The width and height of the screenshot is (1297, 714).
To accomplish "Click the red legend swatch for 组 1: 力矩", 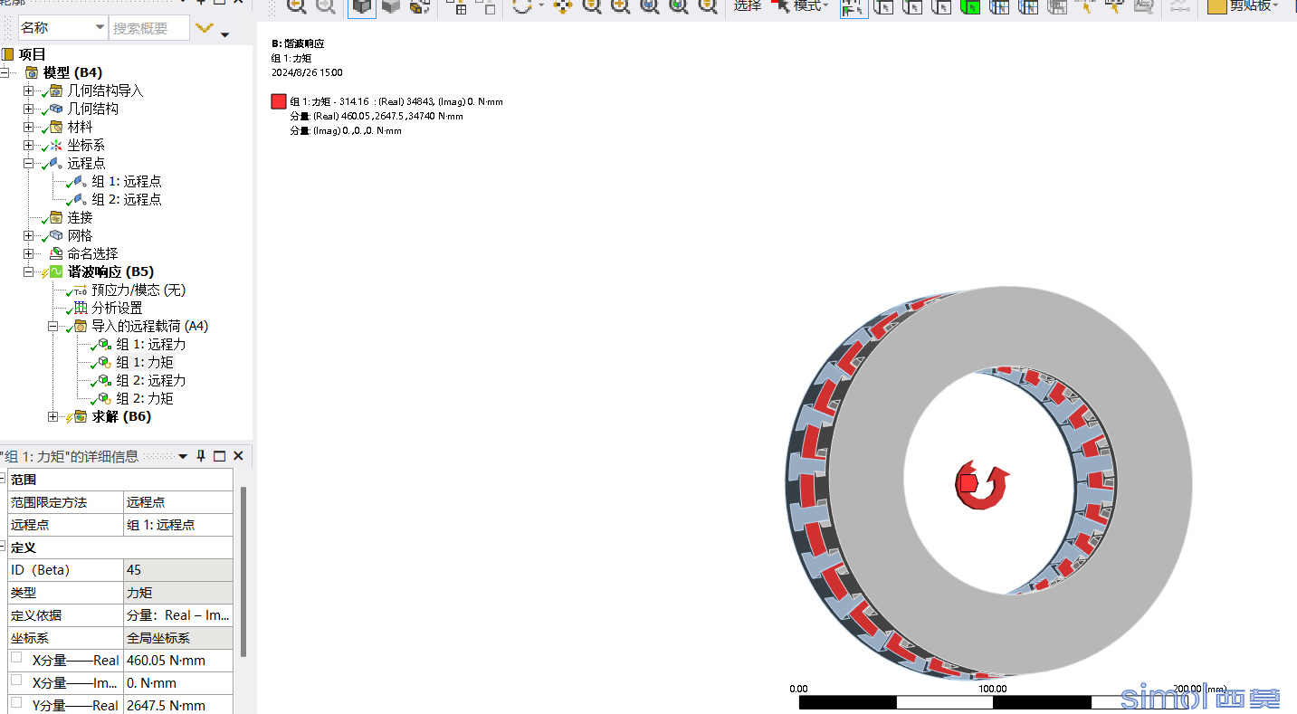I will (x=279, y=101).
